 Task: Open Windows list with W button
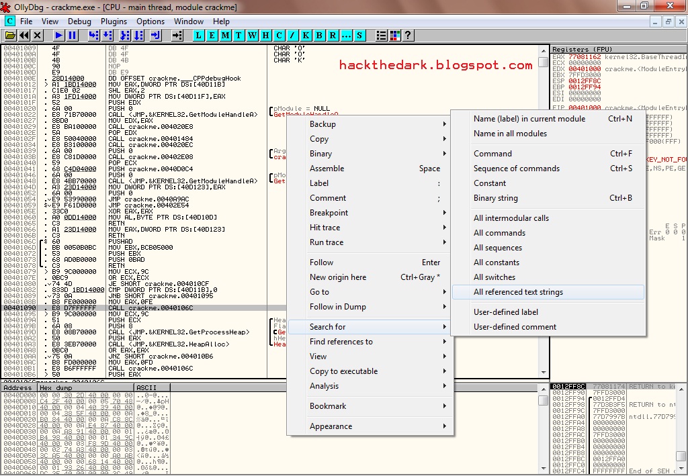pos(253,36)
